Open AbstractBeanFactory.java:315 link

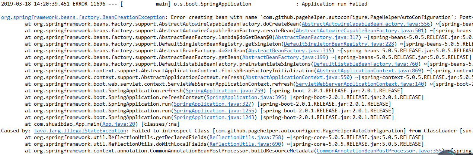pos(291,50)
